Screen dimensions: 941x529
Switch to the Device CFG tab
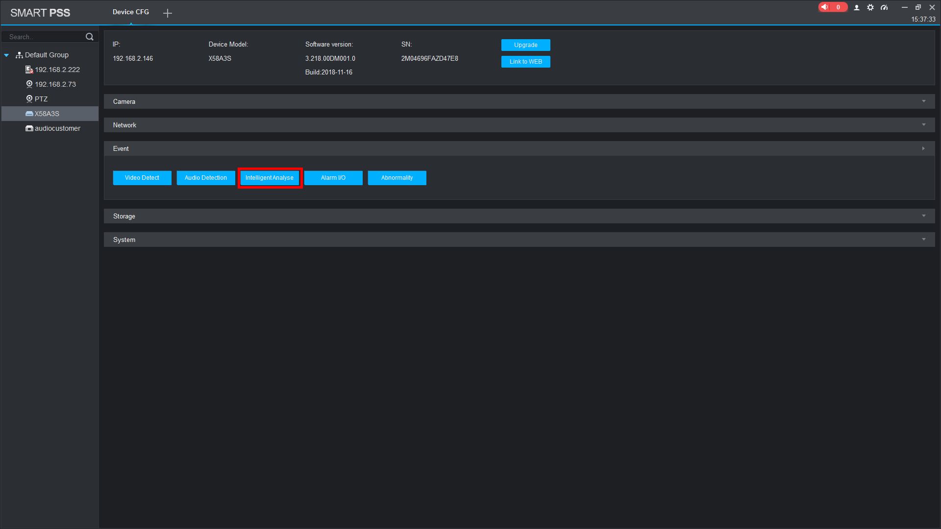click(130, 12)
